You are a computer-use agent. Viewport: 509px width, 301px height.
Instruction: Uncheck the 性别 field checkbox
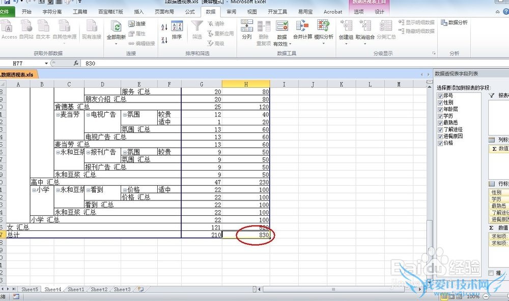440,103
